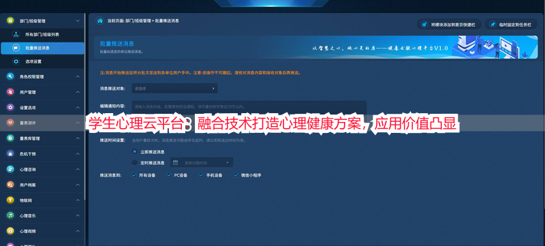Click the 推送时间设置 label
Image resolution: width=545 pixels, height=246 pixels.
112,140
